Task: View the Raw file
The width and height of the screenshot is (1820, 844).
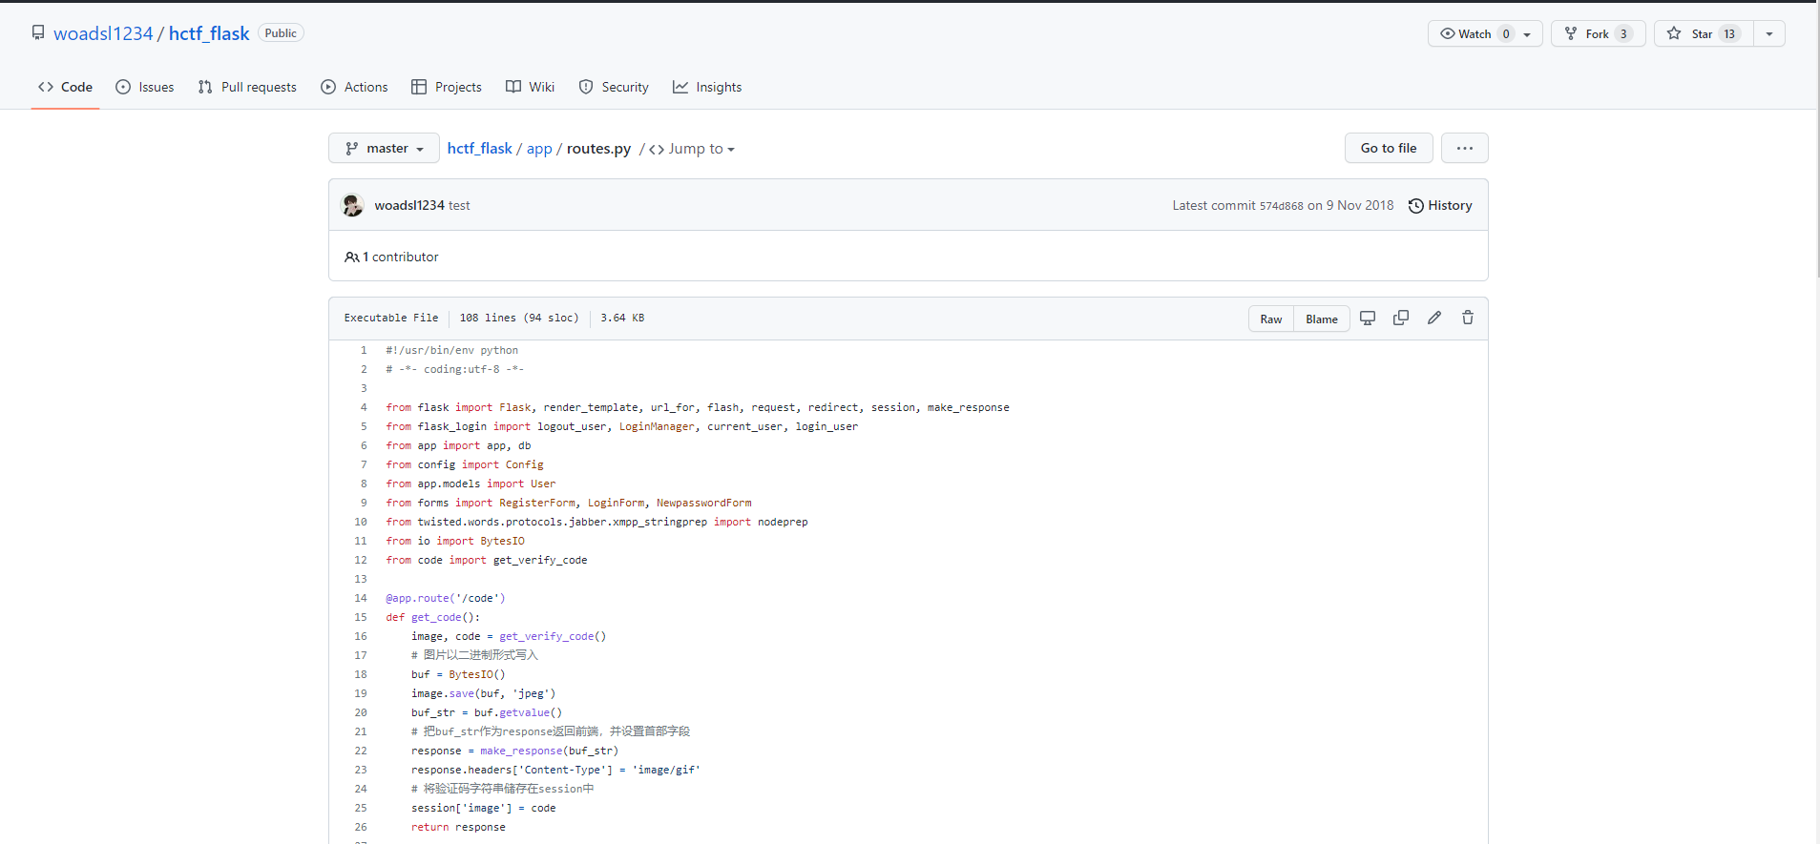Action: pyautogui.click(x=1271, y=319)
